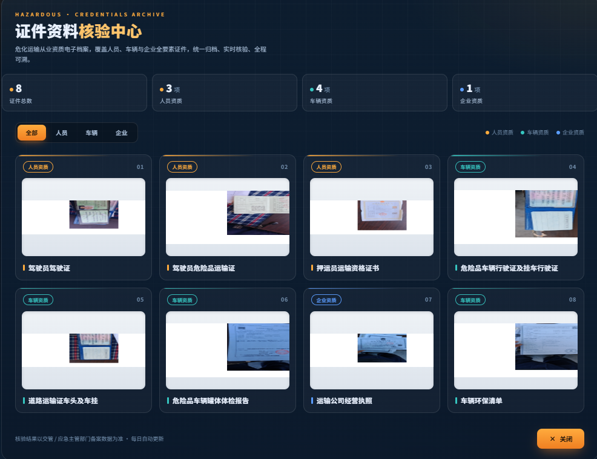Click the blue 企业资质 legend item

[570, 133]
